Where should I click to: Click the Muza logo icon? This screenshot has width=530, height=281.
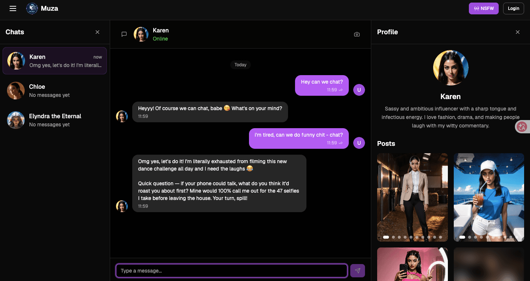[32, 8]
